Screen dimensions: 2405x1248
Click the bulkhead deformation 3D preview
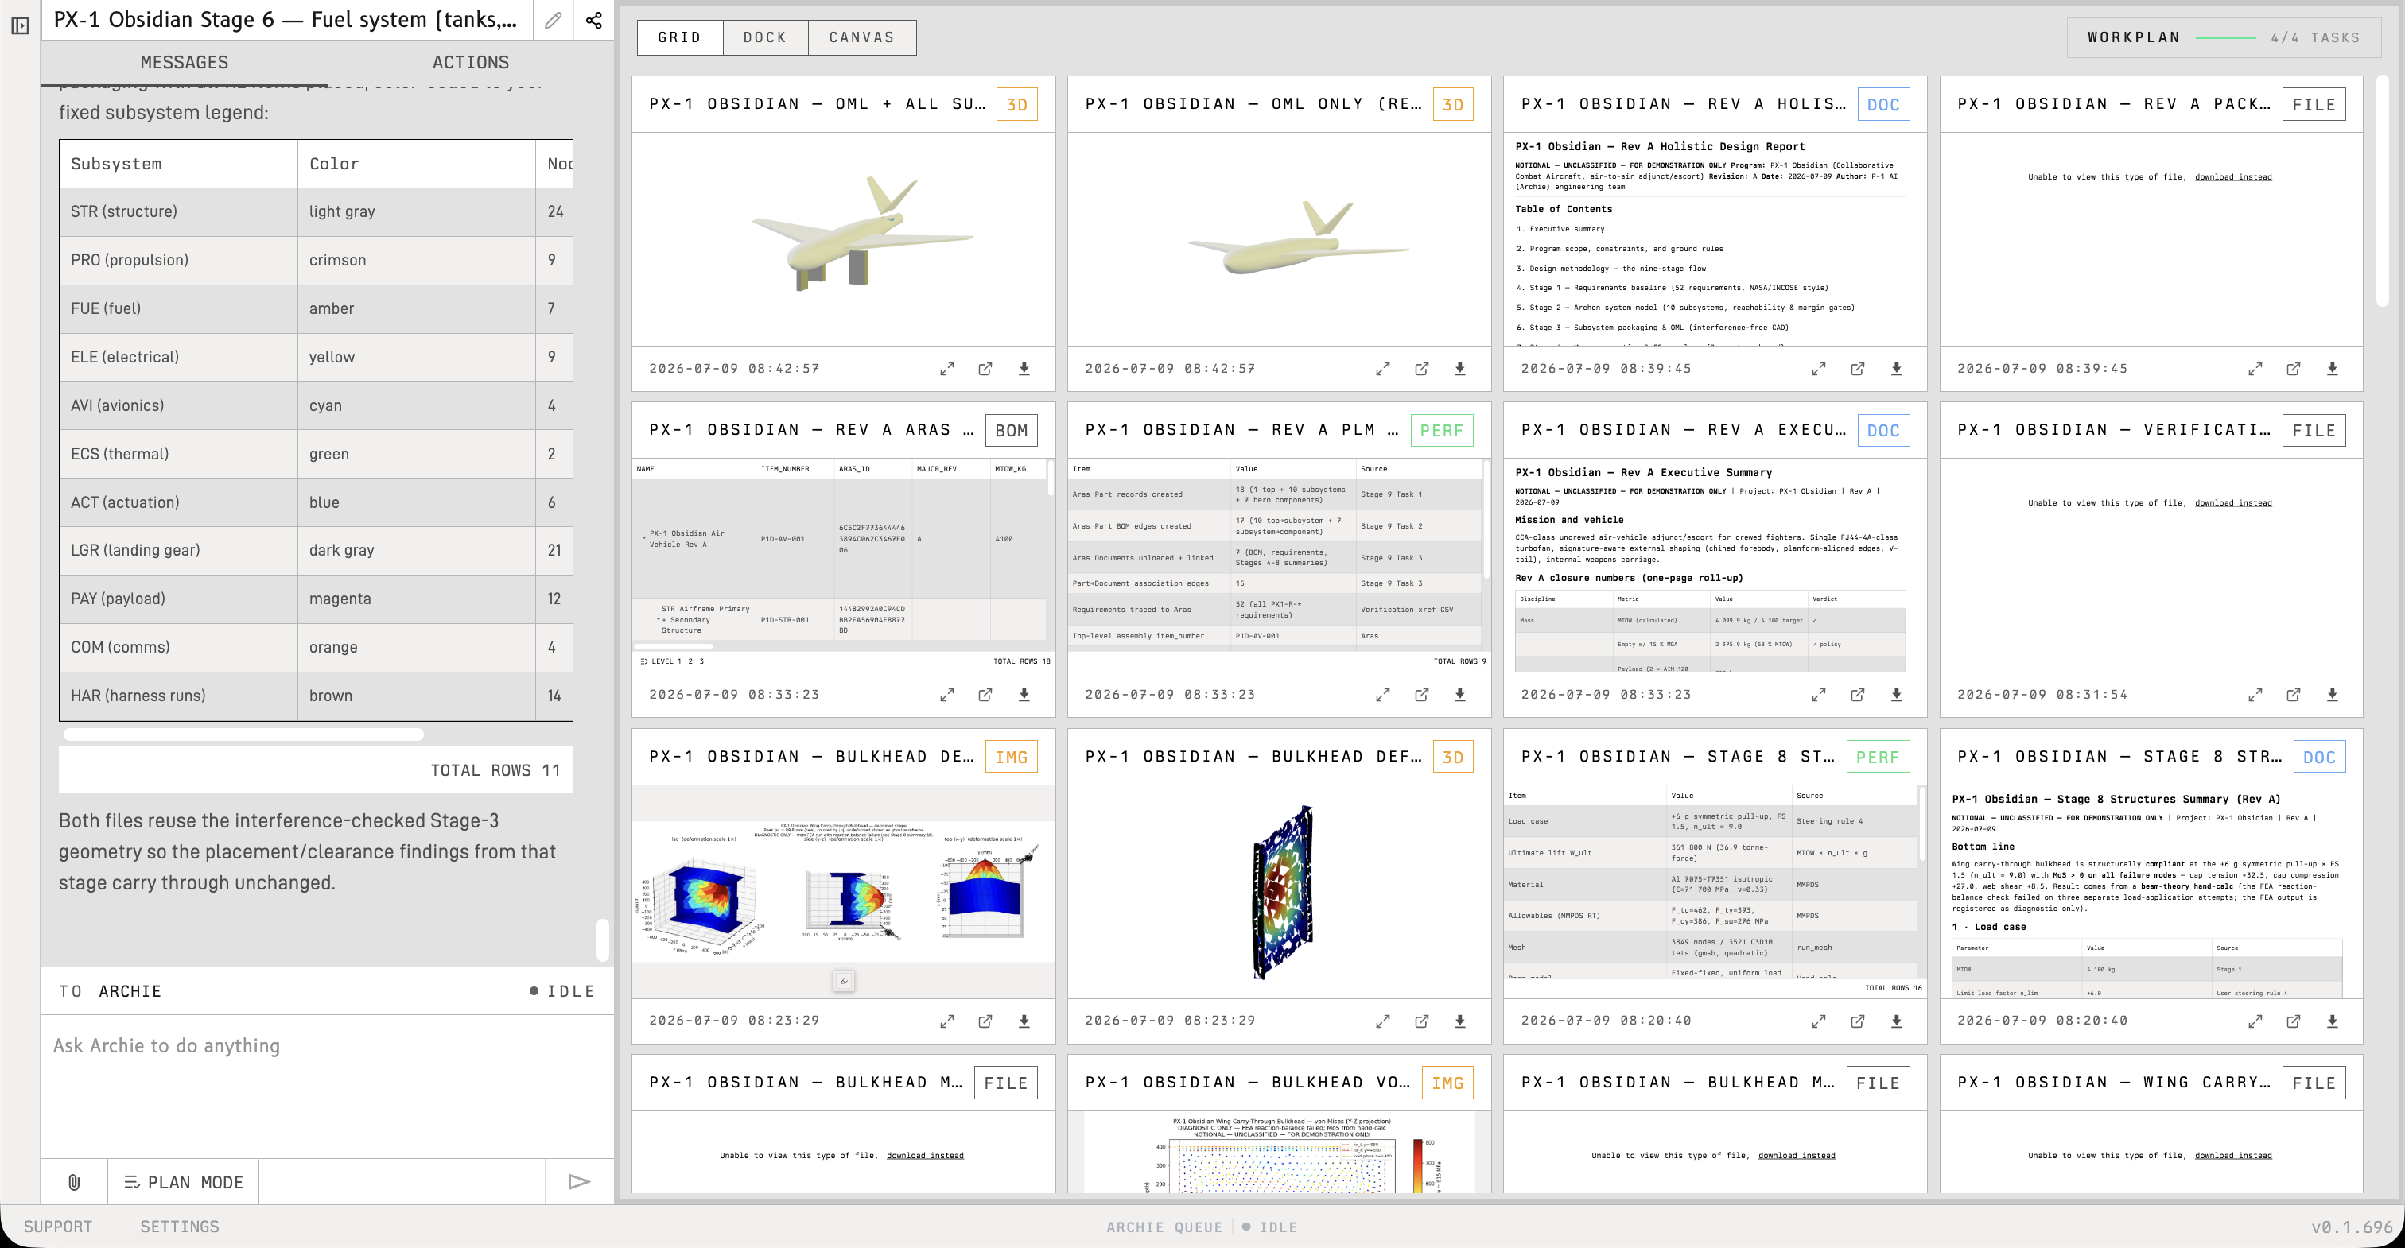coord(1279,891)
